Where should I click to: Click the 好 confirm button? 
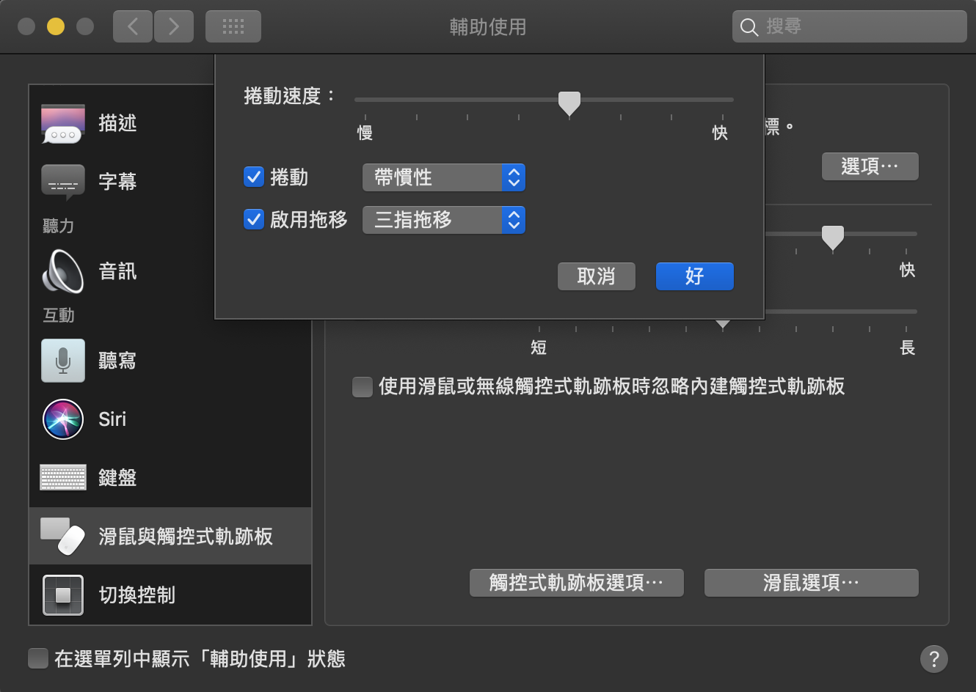click(x=694, y=276)
